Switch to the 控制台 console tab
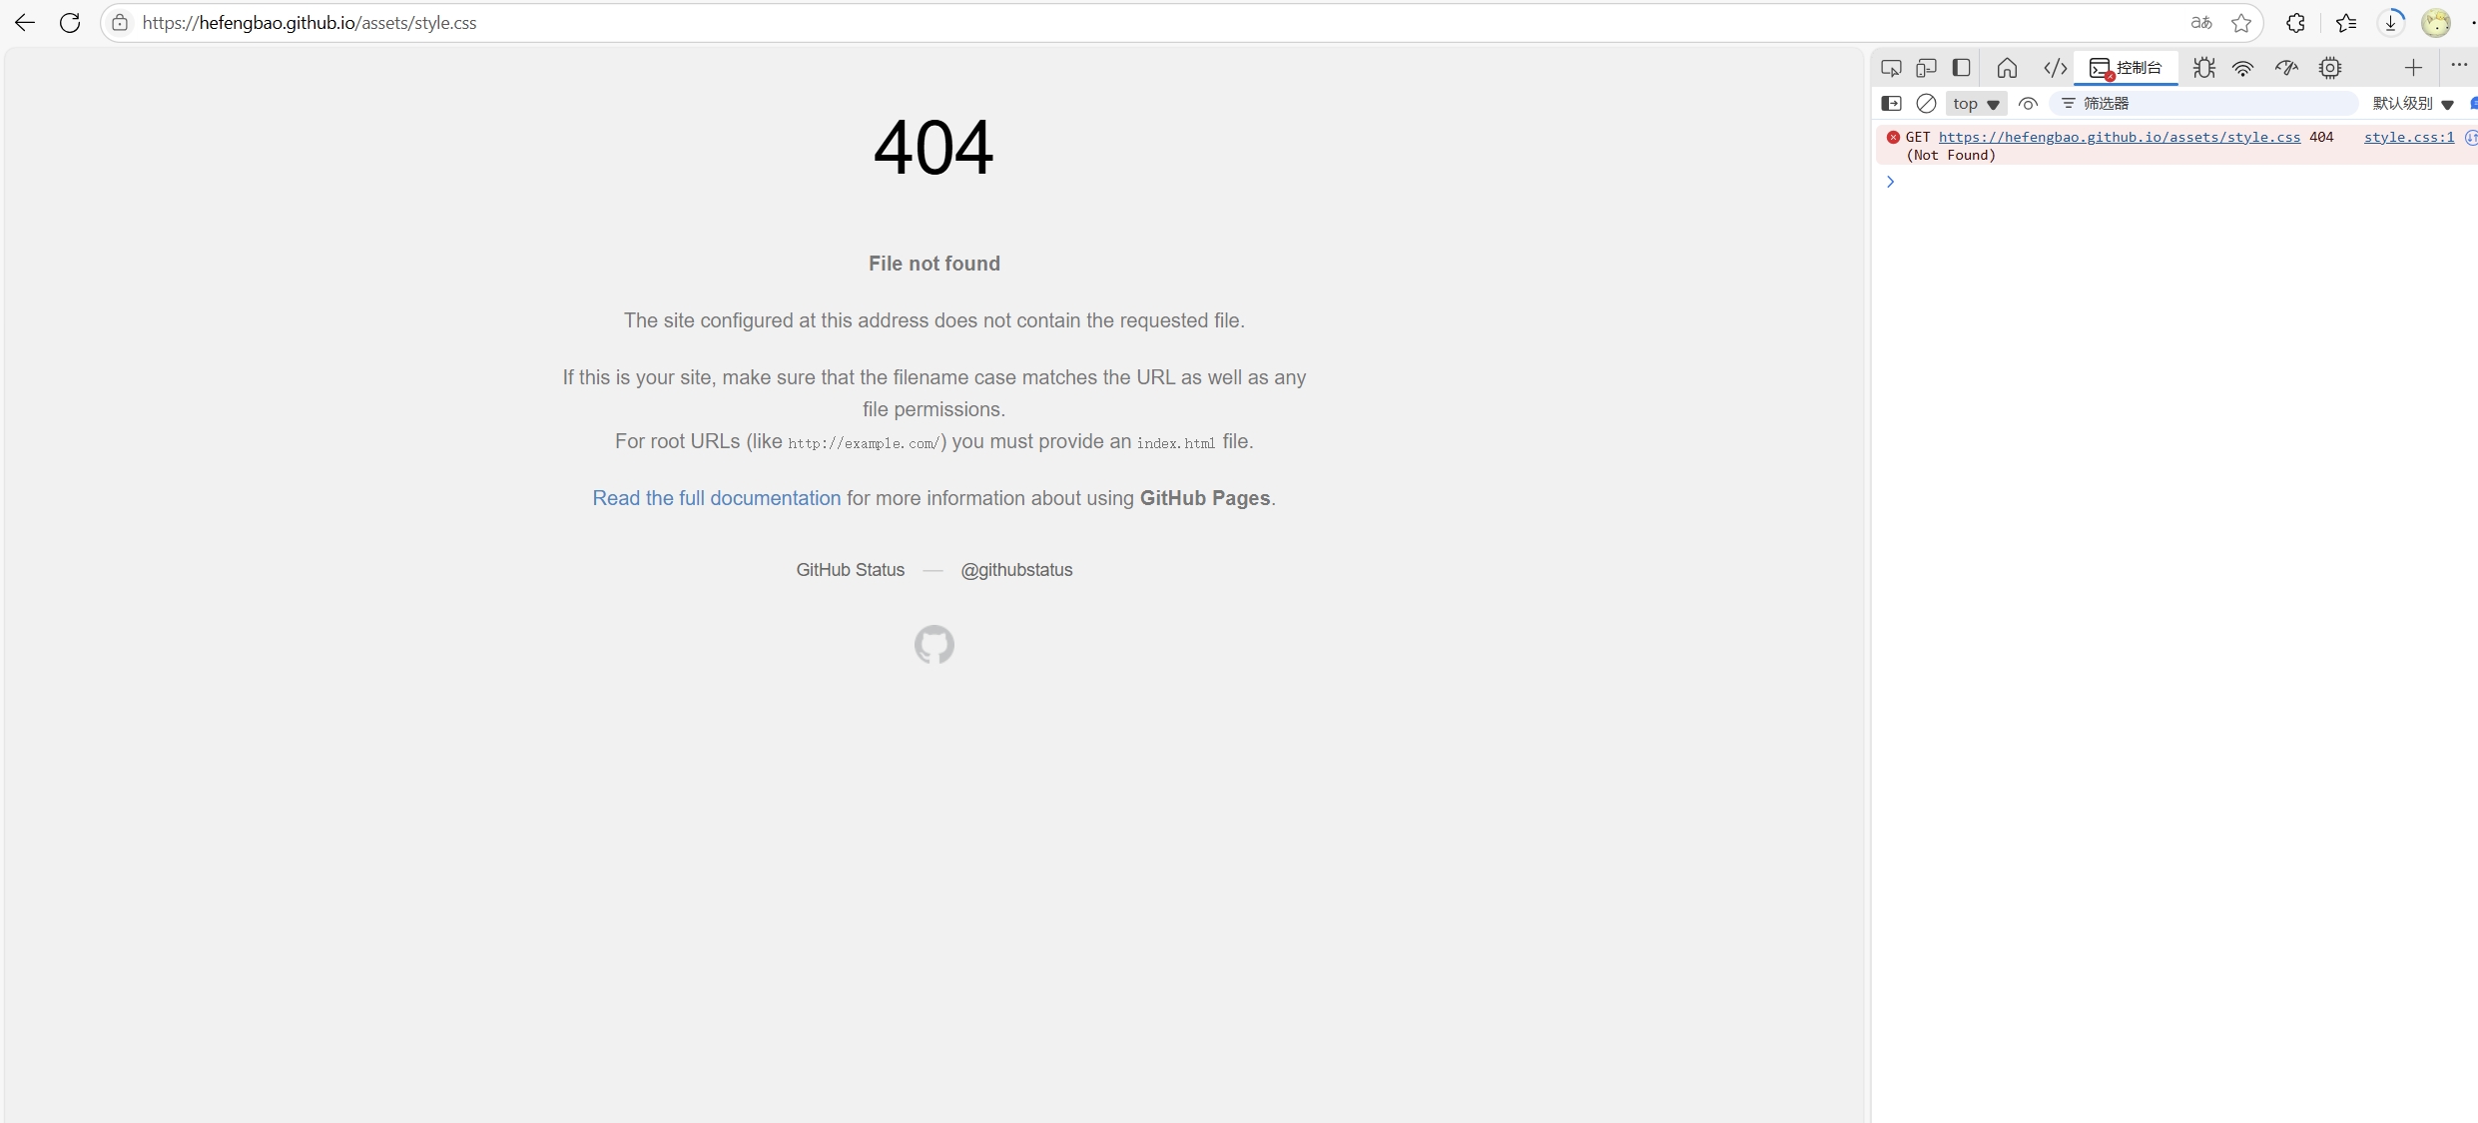2478x1123 pixels. [2127, 68]
